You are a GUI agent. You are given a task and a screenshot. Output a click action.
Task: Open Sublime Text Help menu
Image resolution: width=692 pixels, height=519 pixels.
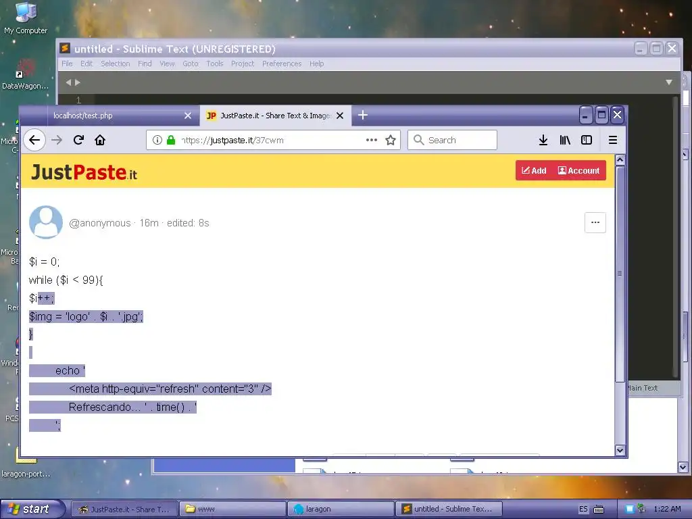click(317, 64)
